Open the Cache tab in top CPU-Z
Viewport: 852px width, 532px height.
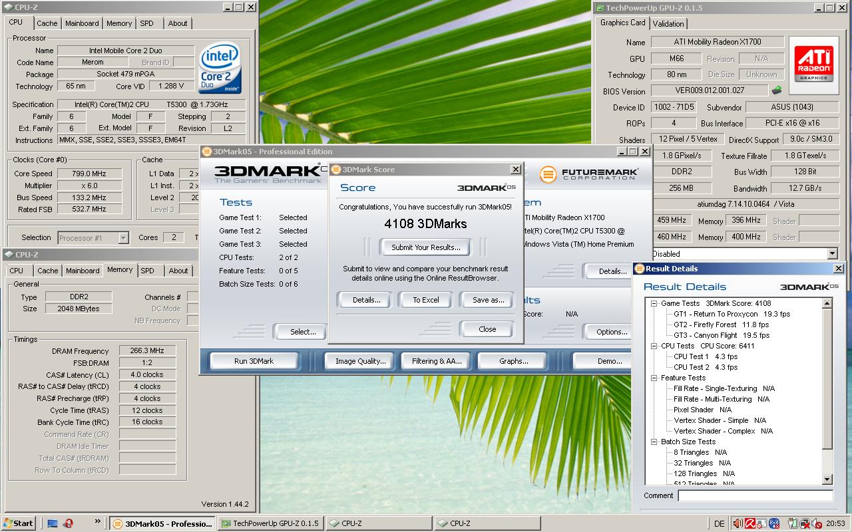pos(47,23)
